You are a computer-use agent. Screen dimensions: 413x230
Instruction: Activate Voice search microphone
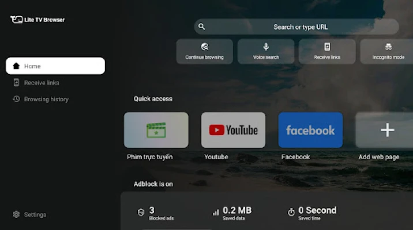[x=266, y=51]
